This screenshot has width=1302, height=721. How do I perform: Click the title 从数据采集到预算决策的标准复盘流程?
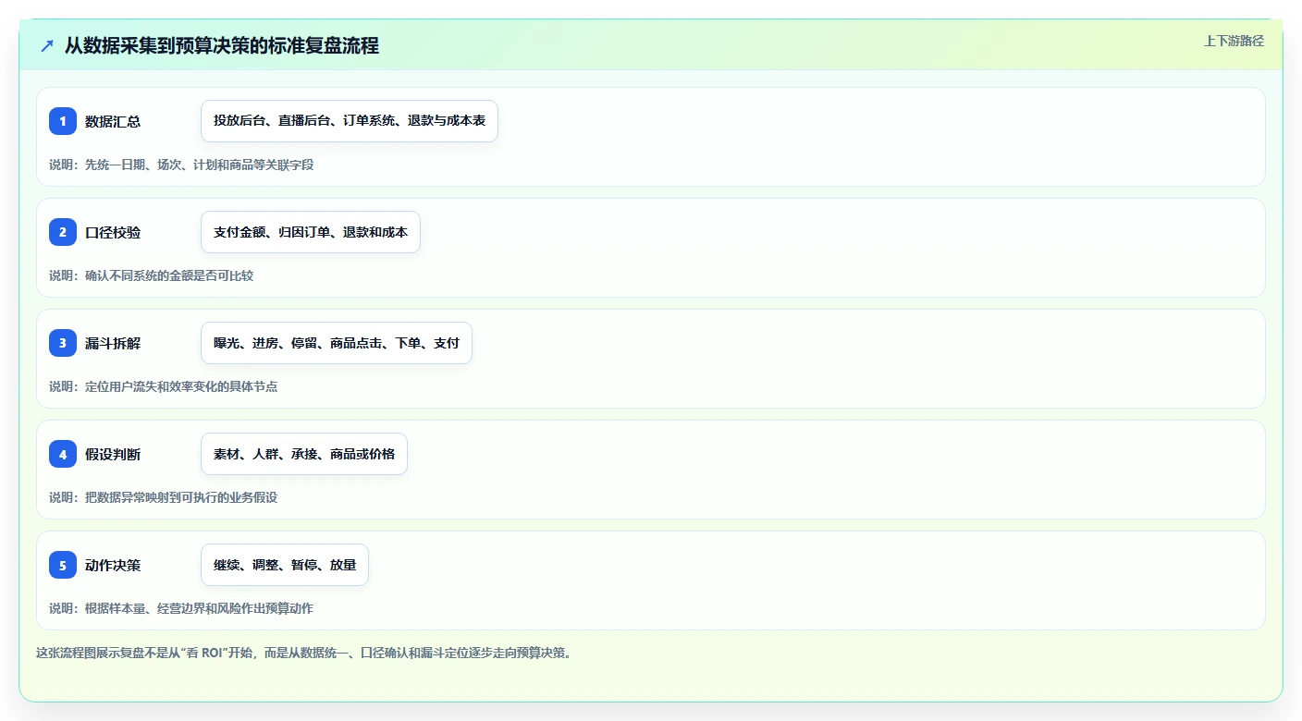222,45
